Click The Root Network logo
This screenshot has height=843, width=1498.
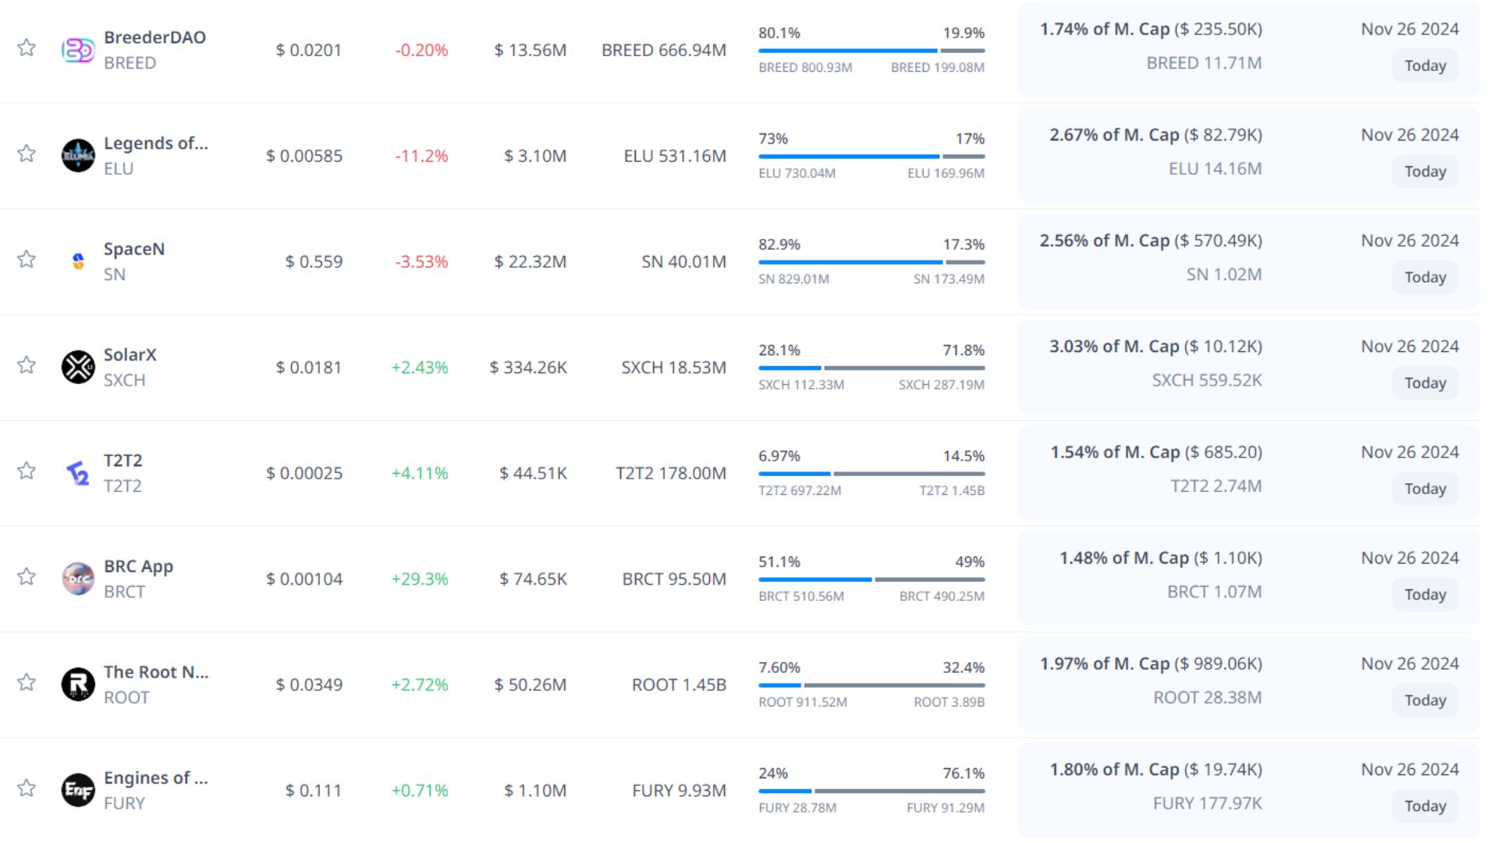pos(78,685)
